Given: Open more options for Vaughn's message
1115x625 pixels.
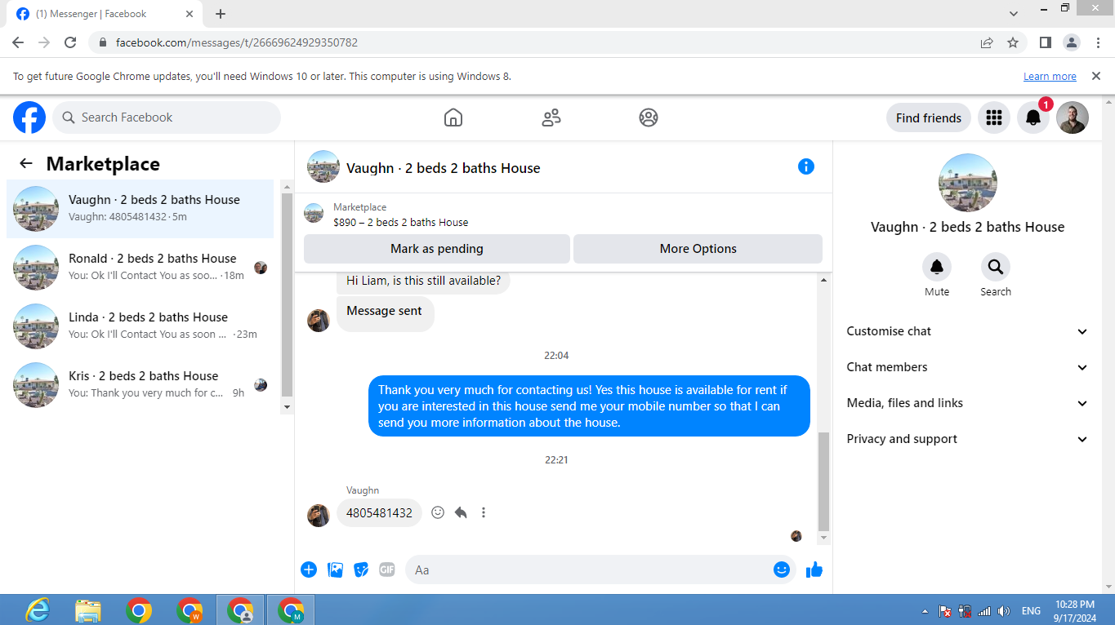Looking at the screenshot, I should pyautogui.click(x=484, y=512).
